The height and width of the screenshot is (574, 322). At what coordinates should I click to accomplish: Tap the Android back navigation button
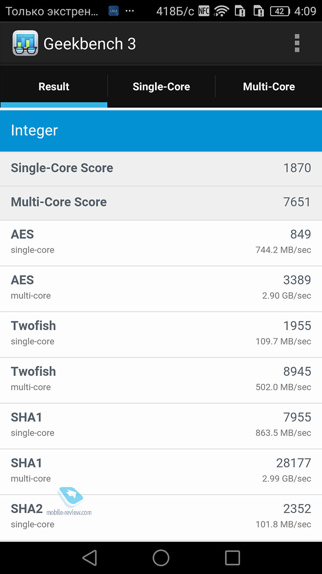coord(89,558)
